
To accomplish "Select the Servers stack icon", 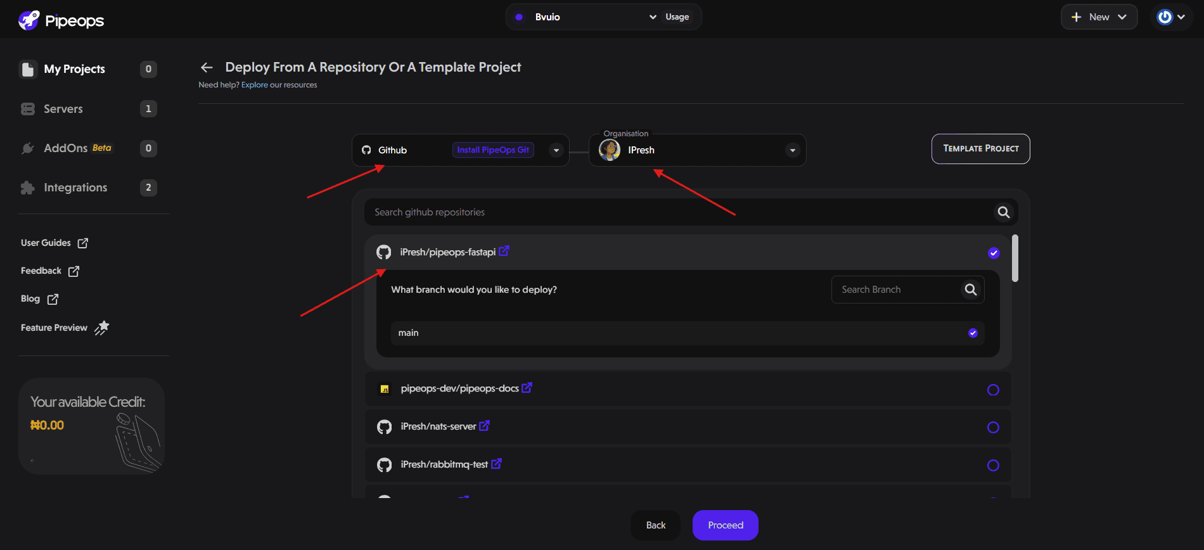I will click(x=28, y=109).
